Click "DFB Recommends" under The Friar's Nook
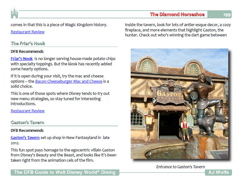 pos(27,52)
